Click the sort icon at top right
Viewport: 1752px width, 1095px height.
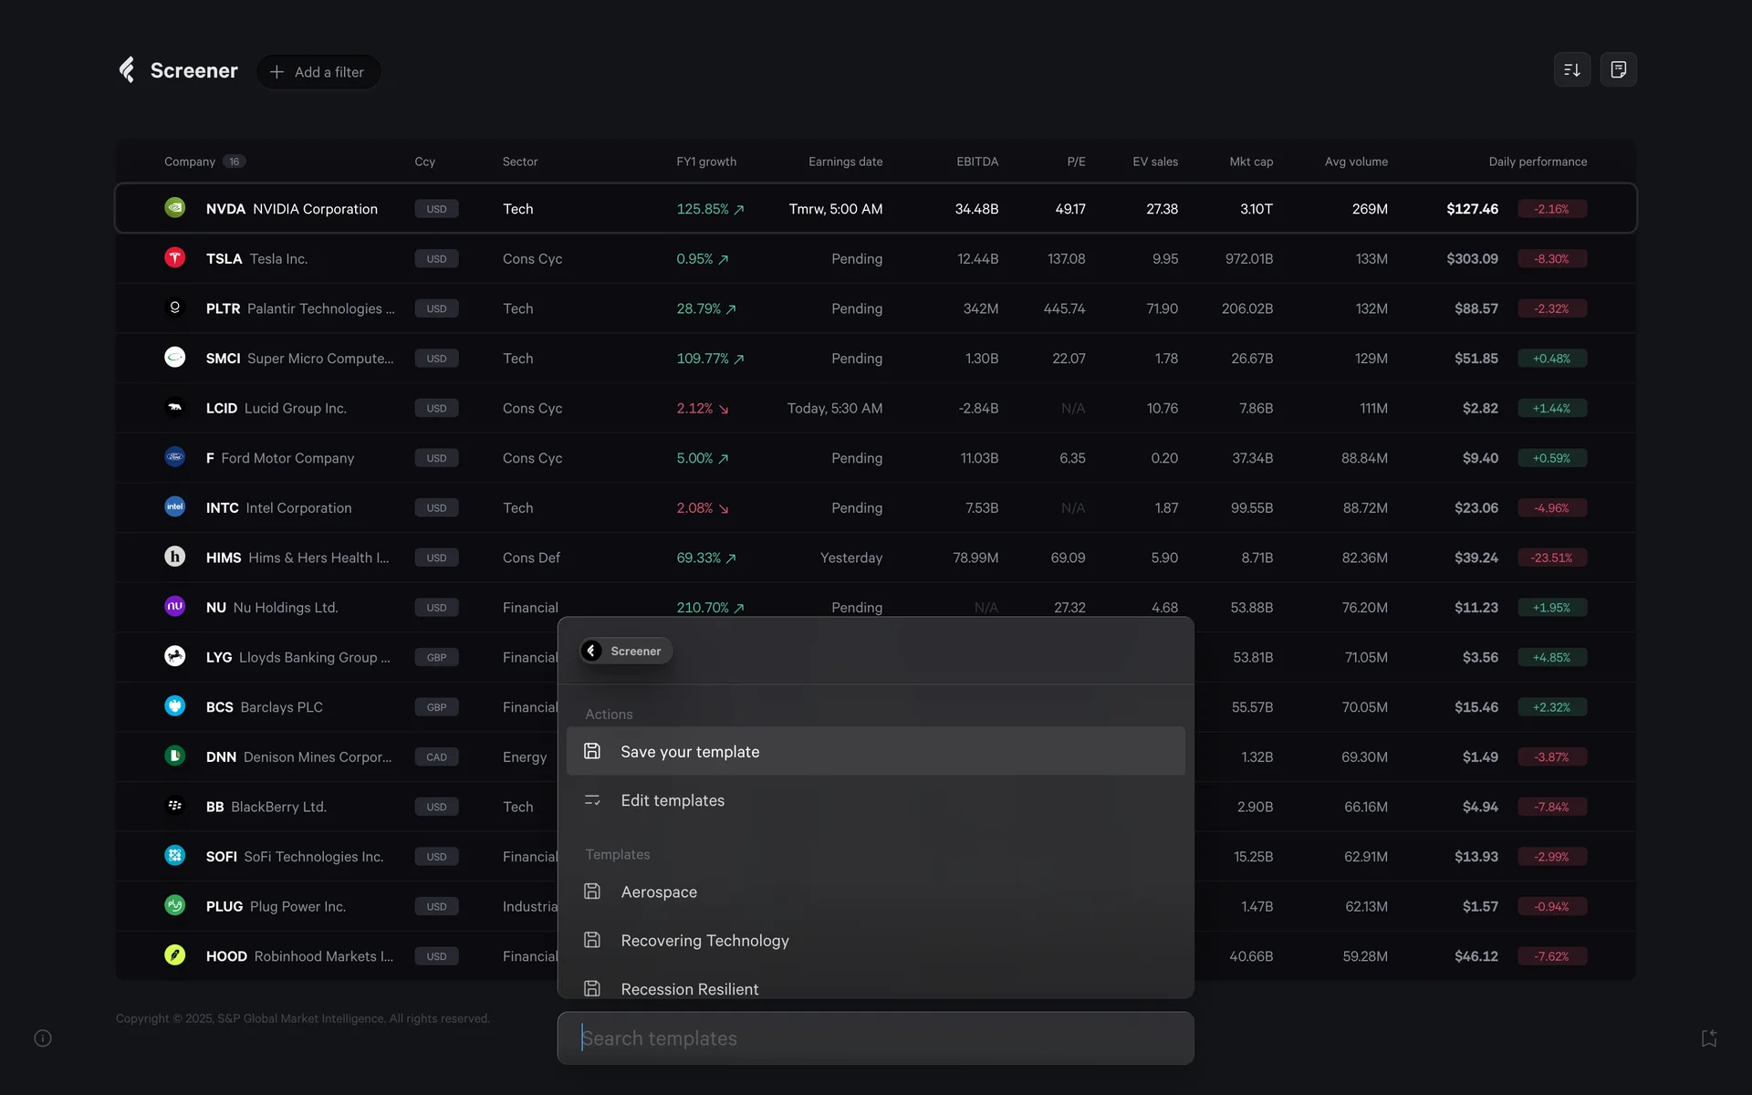click(1571, 70)
